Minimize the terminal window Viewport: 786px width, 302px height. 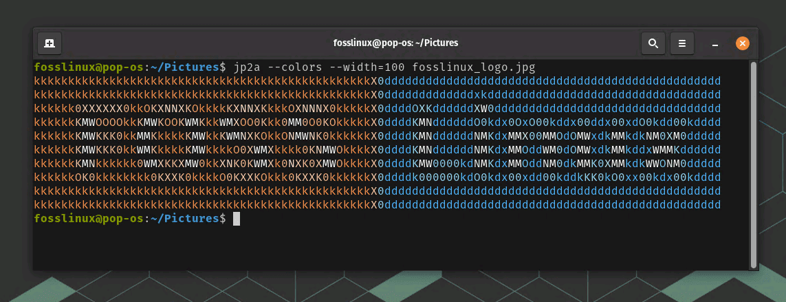715,43
